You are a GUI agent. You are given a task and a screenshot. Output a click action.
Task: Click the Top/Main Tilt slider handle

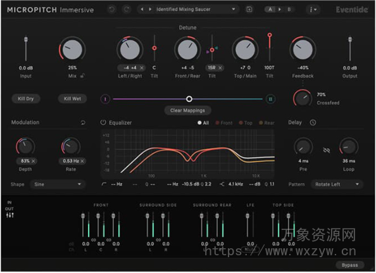pyautogui.click(x=270, y=35)
